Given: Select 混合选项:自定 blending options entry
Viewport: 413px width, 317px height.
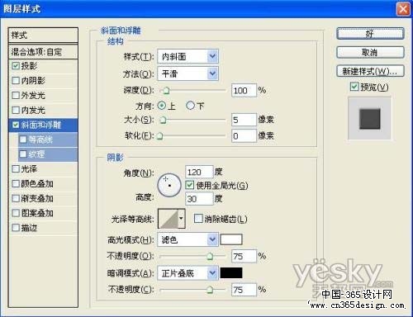Looking at the screenshot, I should point(43,51).
